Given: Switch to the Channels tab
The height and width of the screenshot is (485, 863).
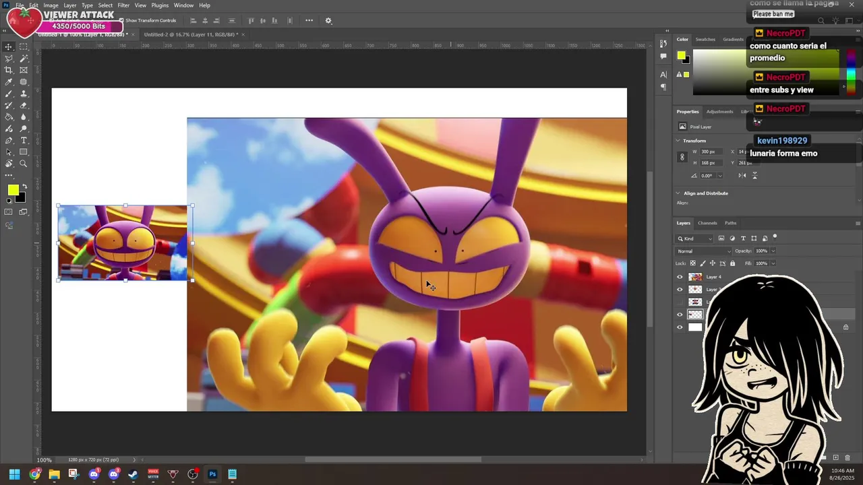Looking at the screenshot, I should pyautogui.click(x=707, y=223).
